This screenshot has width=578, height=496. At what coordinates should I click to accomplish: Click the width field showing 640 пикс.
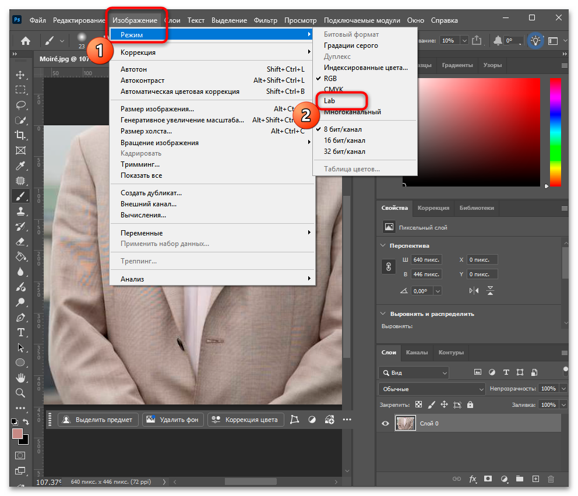click(427, 259)
